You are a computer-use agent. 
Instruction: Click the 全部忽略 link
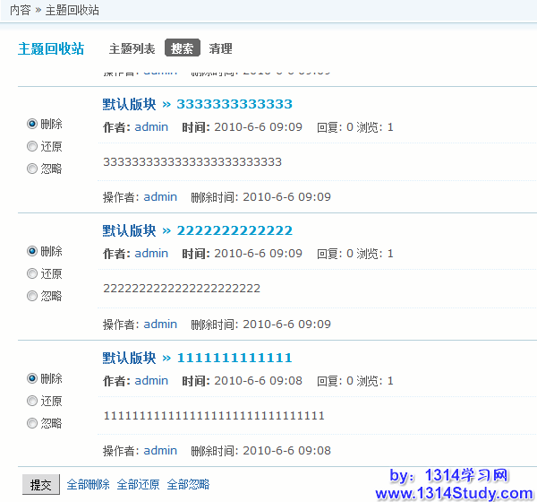point(188,485)
